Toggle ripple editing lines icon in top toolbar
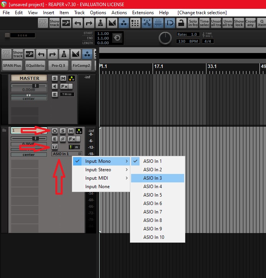The width and height of the screenshot is (266, 278). 158,23
